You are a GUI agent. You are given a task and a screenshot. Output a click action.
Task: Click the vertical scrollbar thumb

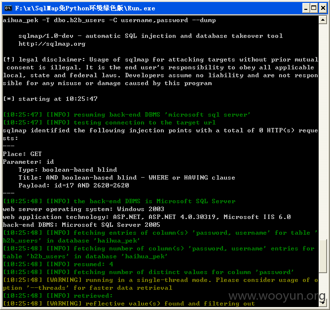323,256
